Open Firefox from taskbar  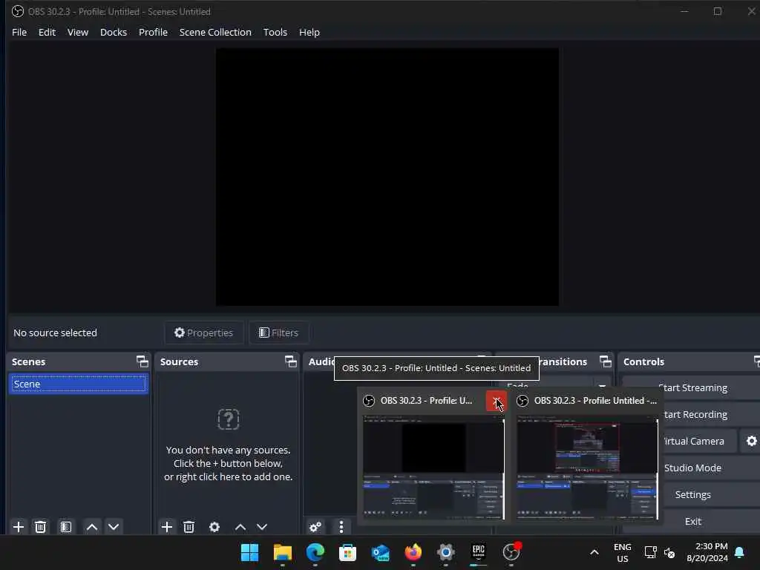[413, 552]
